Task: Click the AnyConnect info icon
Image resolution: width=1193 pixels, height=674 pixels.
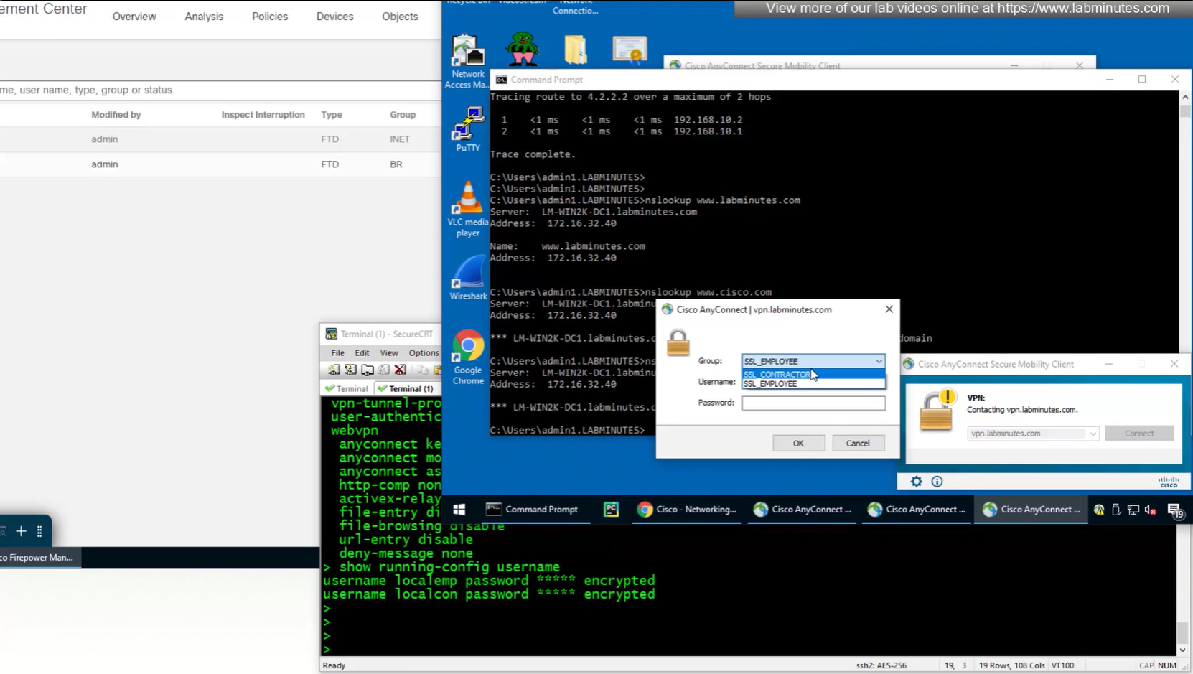Action: click(x=937, y=482)
